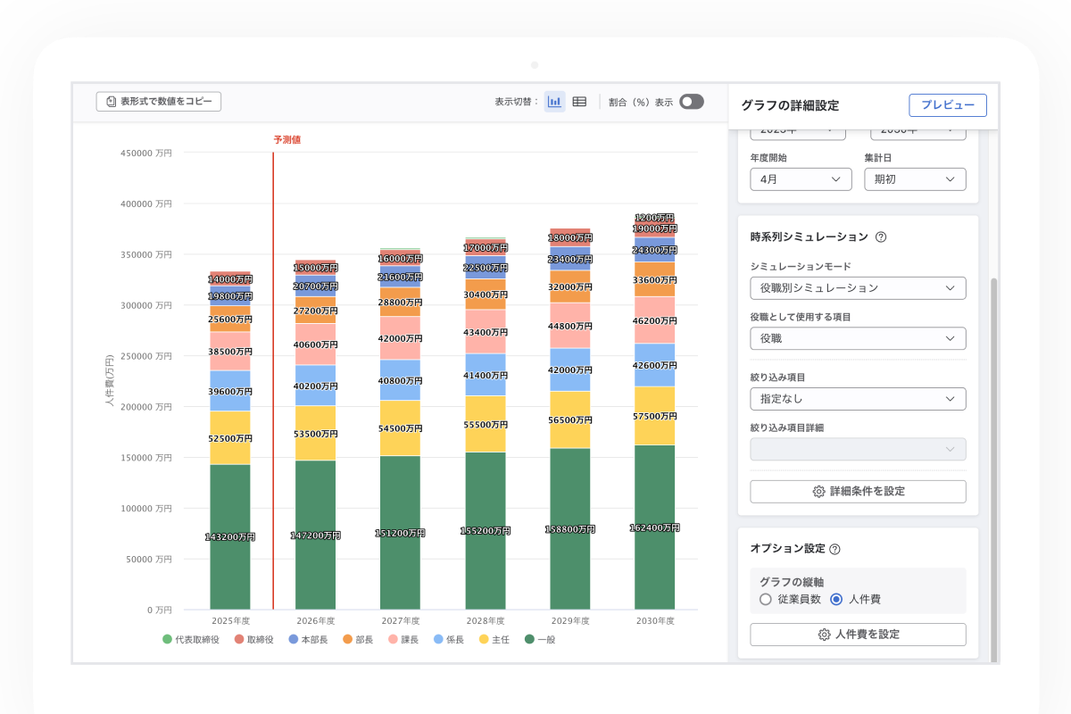Click プレビュー button
The image size is (1071, 714).
[x=947, y=105]
